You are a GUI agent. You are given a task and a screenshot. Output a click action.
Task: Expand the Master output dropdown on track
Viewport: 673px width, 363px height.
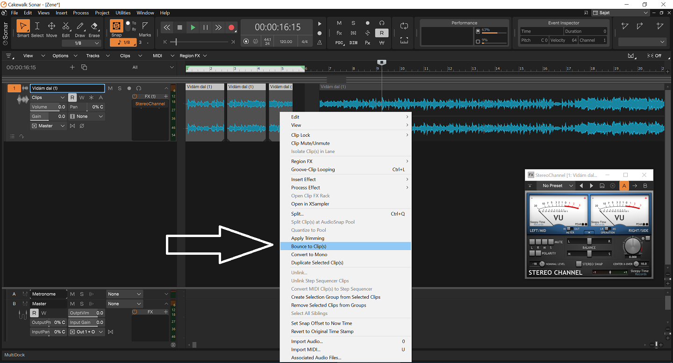[x=48, y=126]
